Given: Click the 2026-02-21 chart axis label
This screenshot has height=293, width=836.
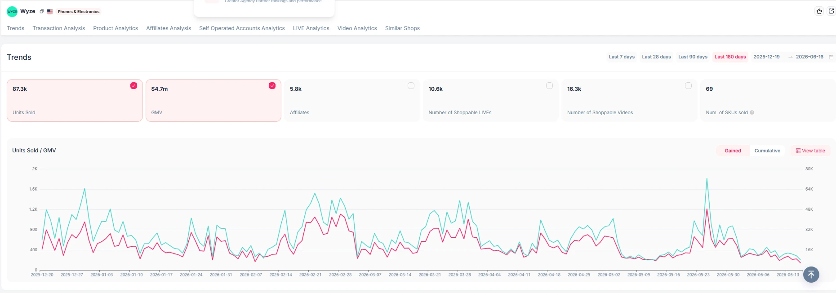Looking at the screenshot, I should point(311,275).
